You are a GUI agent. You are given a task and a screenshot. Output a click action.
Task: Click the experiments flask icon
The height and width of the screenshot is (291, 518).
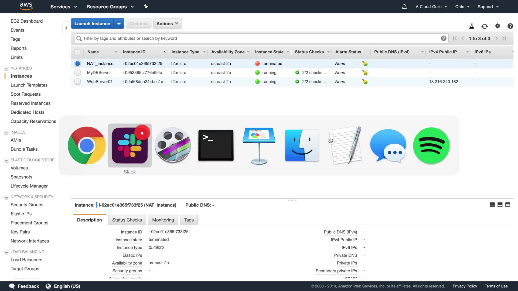click(x=472, y=26)
